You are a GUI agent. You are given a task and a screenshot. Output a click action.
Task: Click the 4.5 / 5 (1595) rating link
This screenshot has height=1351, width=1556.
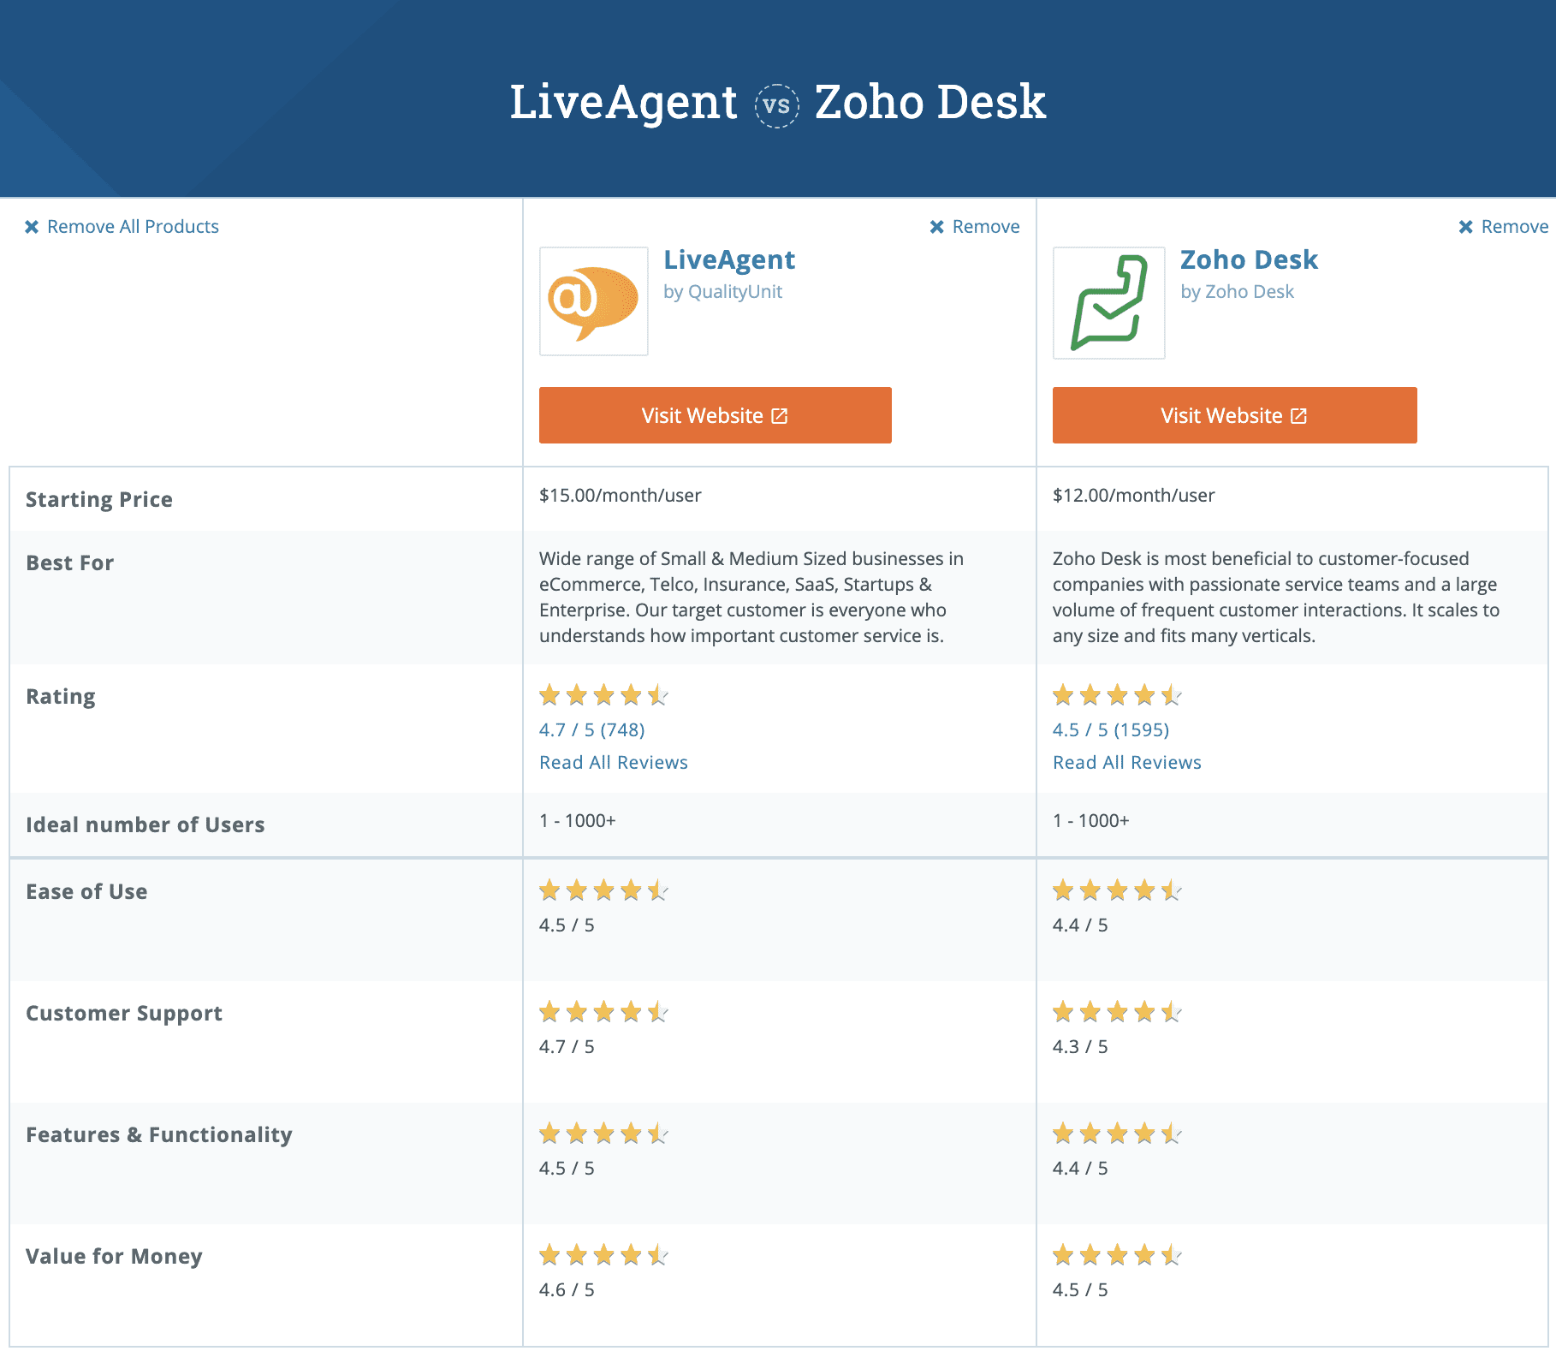click(x=1111, y=729)
